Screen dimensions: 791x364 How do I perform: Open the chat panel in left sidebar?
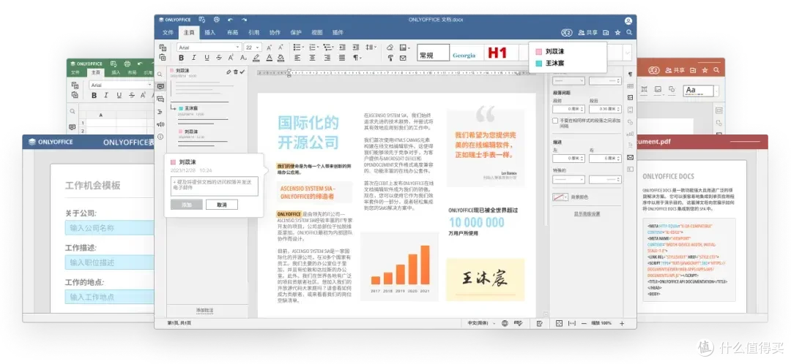point(160,99)
